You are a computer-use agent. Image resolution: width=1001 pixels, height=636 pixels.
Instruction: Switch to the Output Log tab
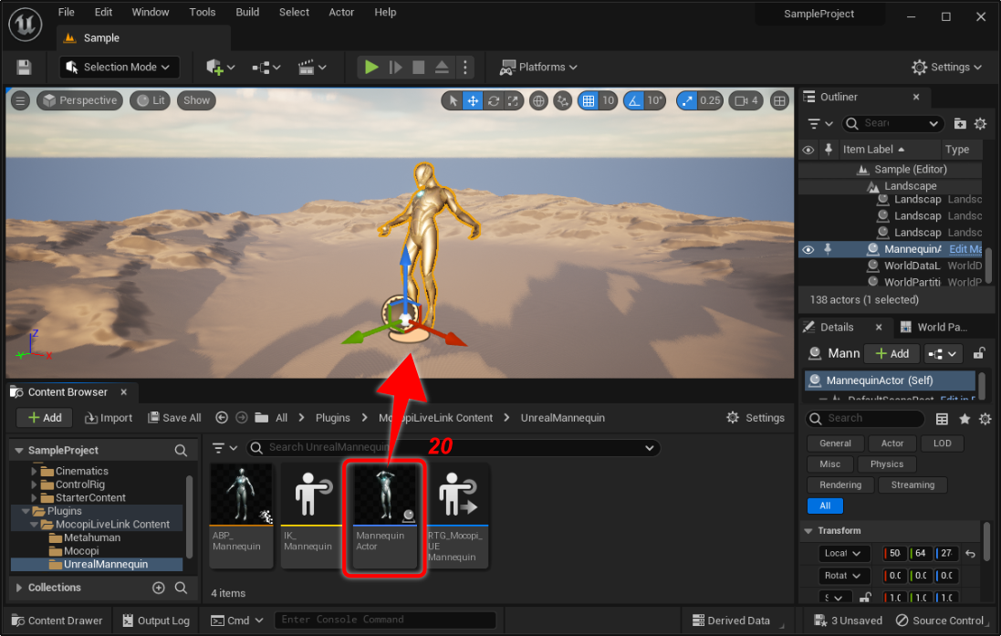(x=155, y=620)
